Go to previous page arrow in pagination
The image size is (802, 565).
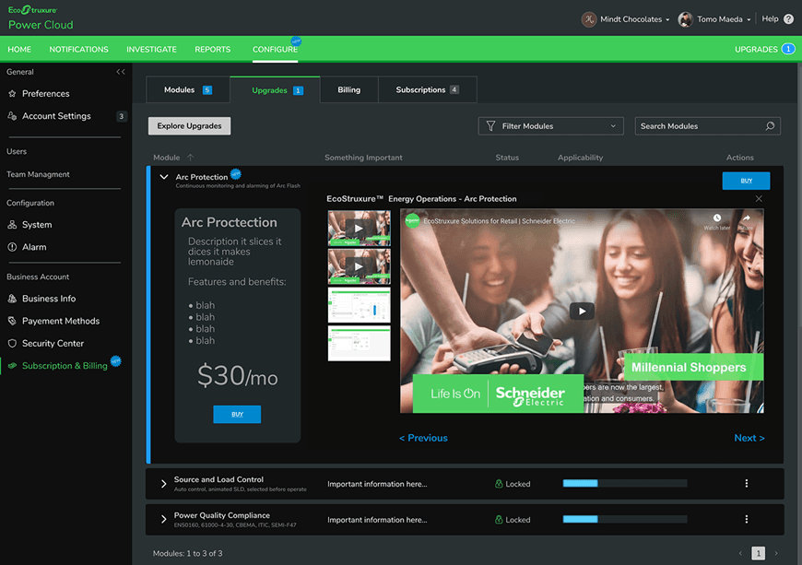pyautogui.click(x=740, y=553)
